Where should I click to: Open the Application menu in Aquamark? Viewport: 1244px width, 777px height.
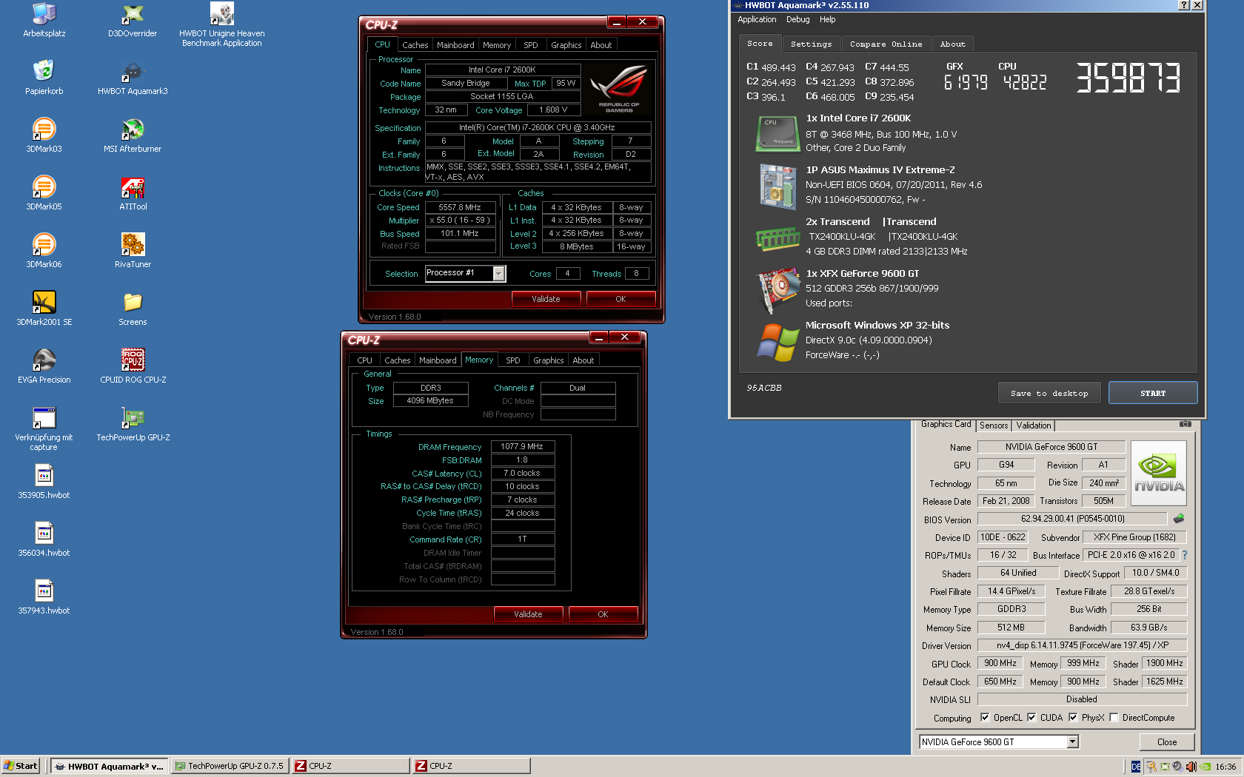(x=757, y=19)
